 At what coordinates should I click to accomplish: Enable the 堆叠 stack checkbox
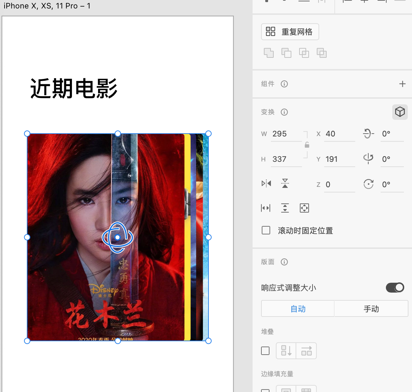tap(265, 351)
